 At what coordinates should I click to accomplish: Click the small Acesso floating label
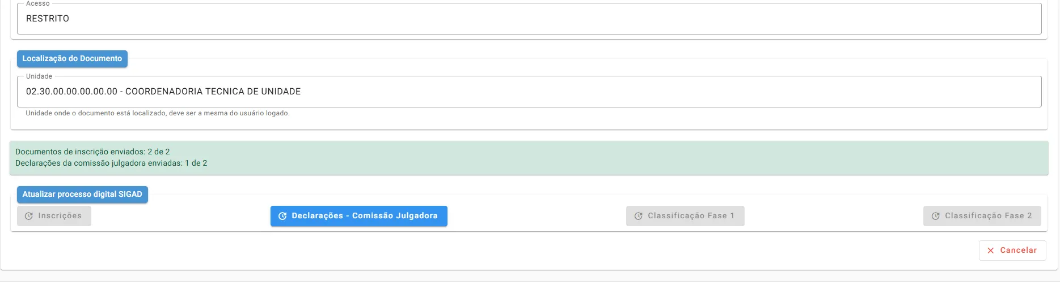pos(38,4)
